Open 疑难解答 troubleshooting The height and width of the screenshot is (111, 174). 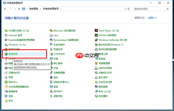pyautogui.click(x=11, y=91)
